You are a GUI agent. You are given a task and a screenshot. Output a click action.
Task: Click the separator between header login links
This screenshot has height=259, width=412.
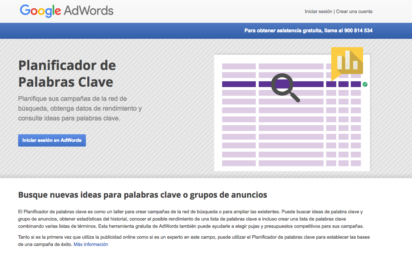pos(334,11)
